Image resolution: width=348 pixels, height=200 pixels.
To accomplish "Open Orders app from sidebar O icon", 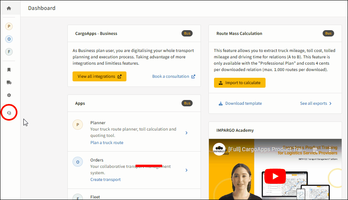I will 9,39.
